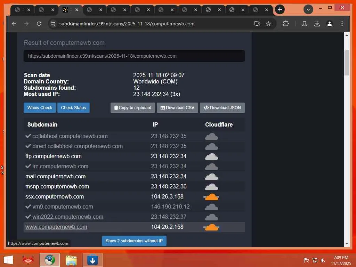Click the Subdomain column header

pyautogui.click(x=42, y=125)
